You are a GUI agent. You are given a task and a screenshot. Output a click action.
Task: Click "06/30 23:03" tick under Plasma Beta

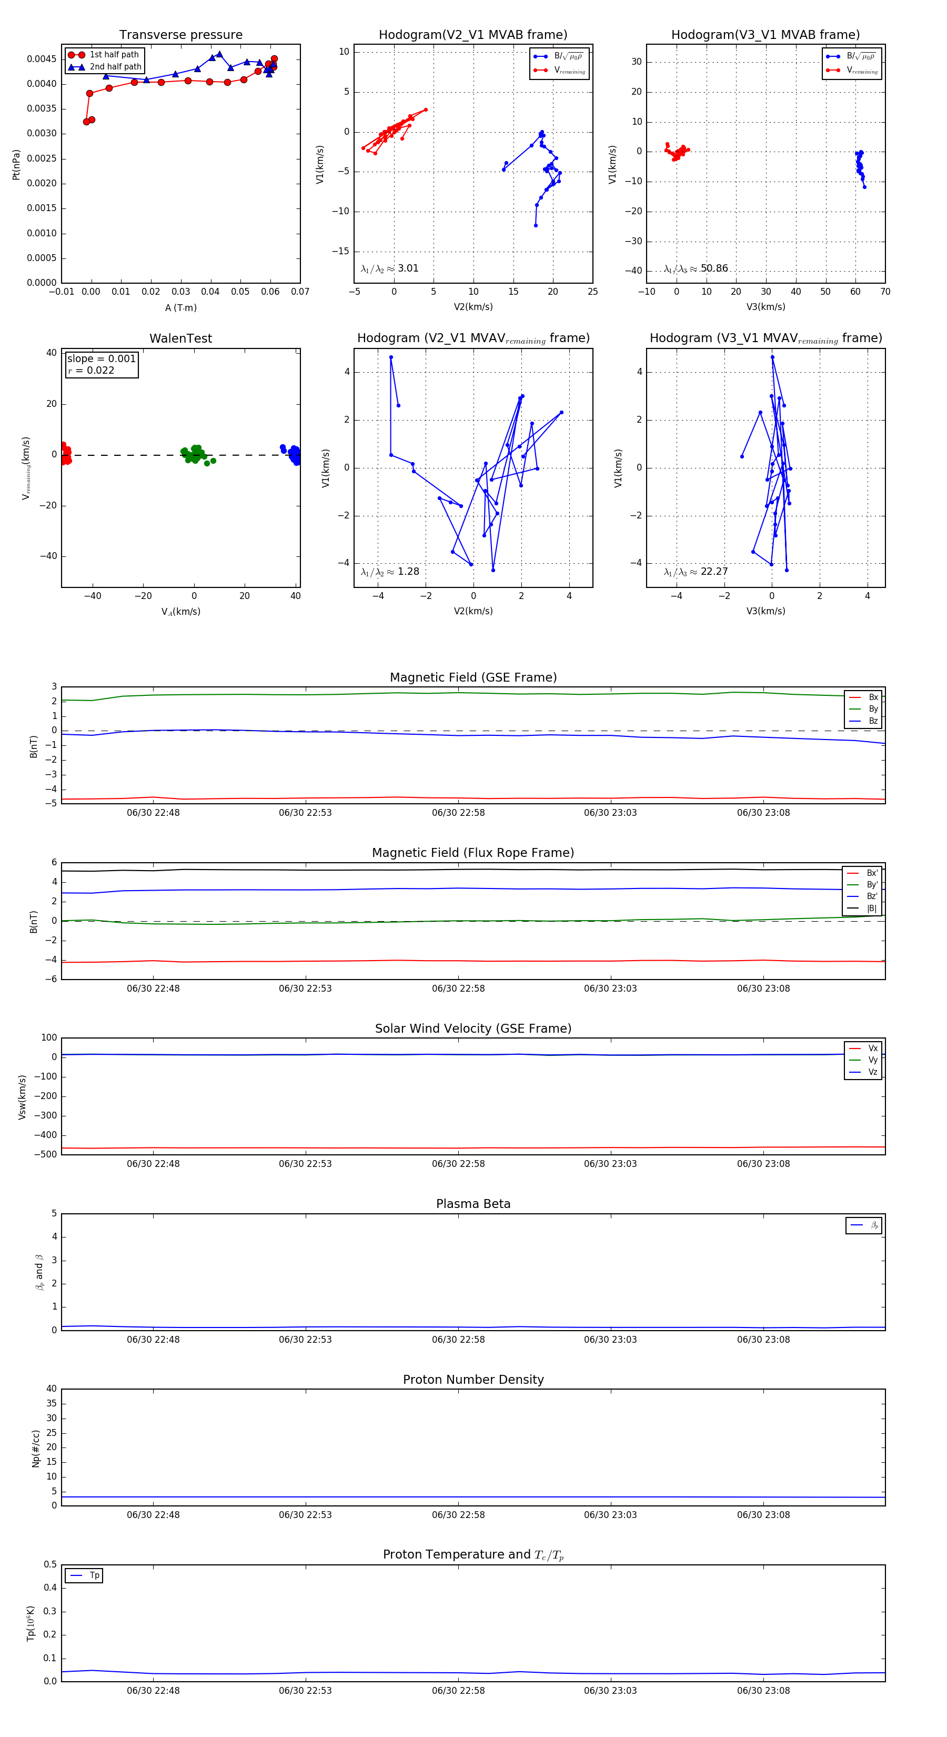pyautogui.click(x=611, y=1340)
